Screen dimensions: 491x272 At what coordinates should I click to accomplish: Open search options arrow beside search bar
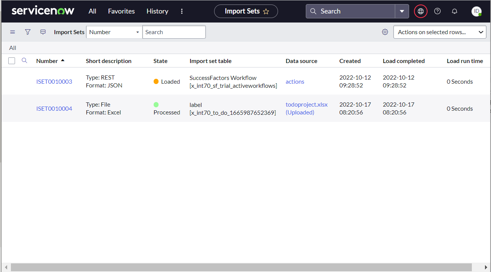(x=402, y=11)
